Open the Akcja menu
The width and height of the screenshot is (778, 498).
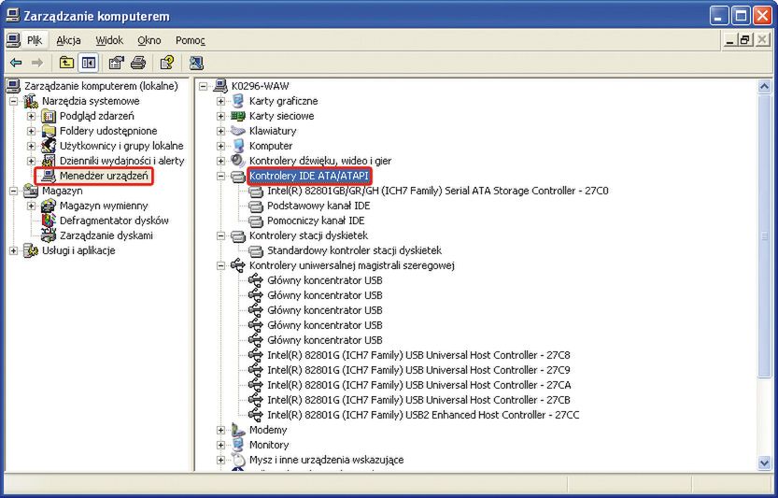68,40
